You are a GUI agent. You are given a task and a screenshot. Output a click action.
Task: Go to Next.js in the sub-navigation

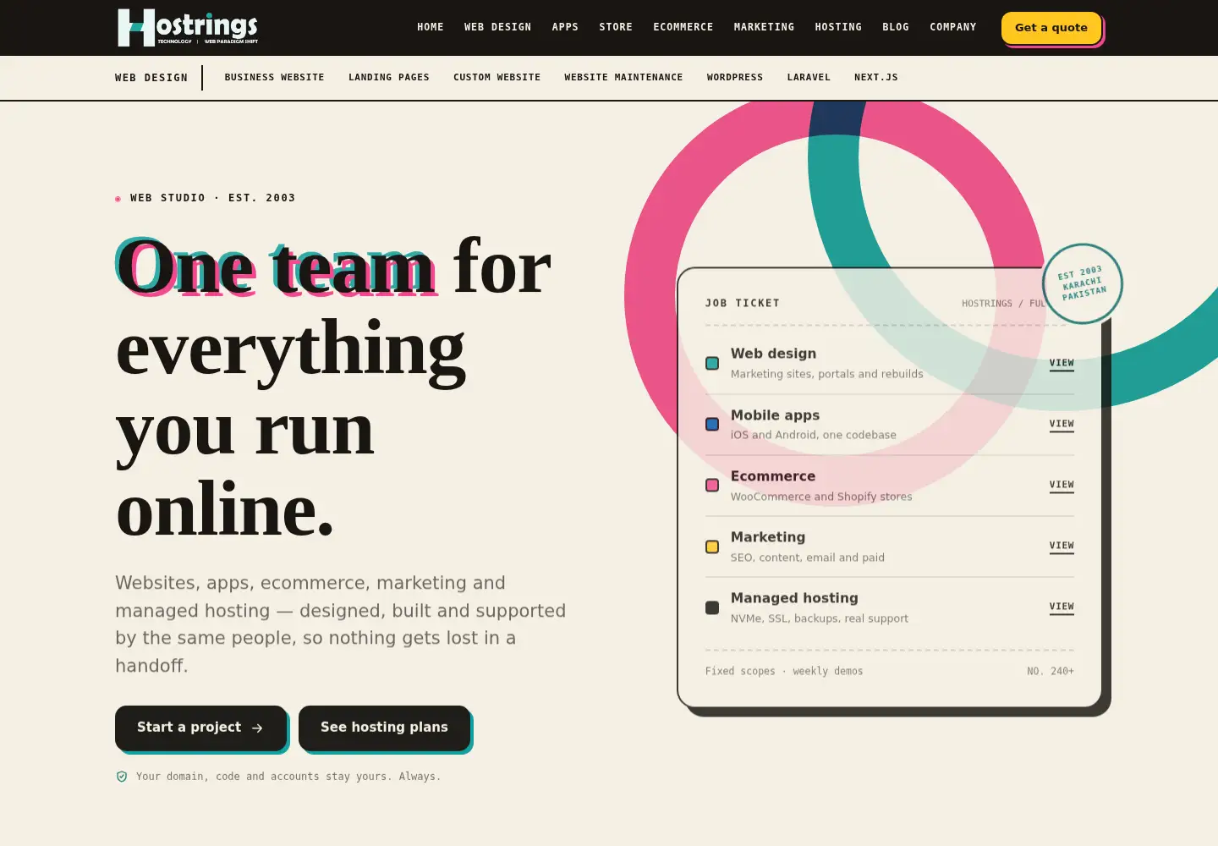tap(876, 77)
